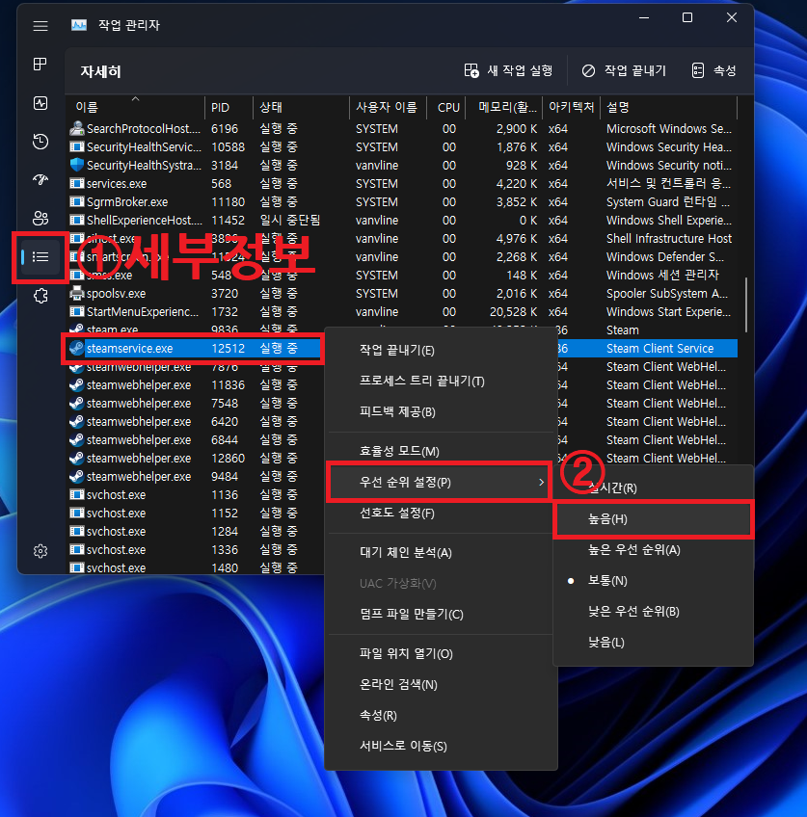Set priority to 낮음(L)
807x817 pixels.
(653, 642)
